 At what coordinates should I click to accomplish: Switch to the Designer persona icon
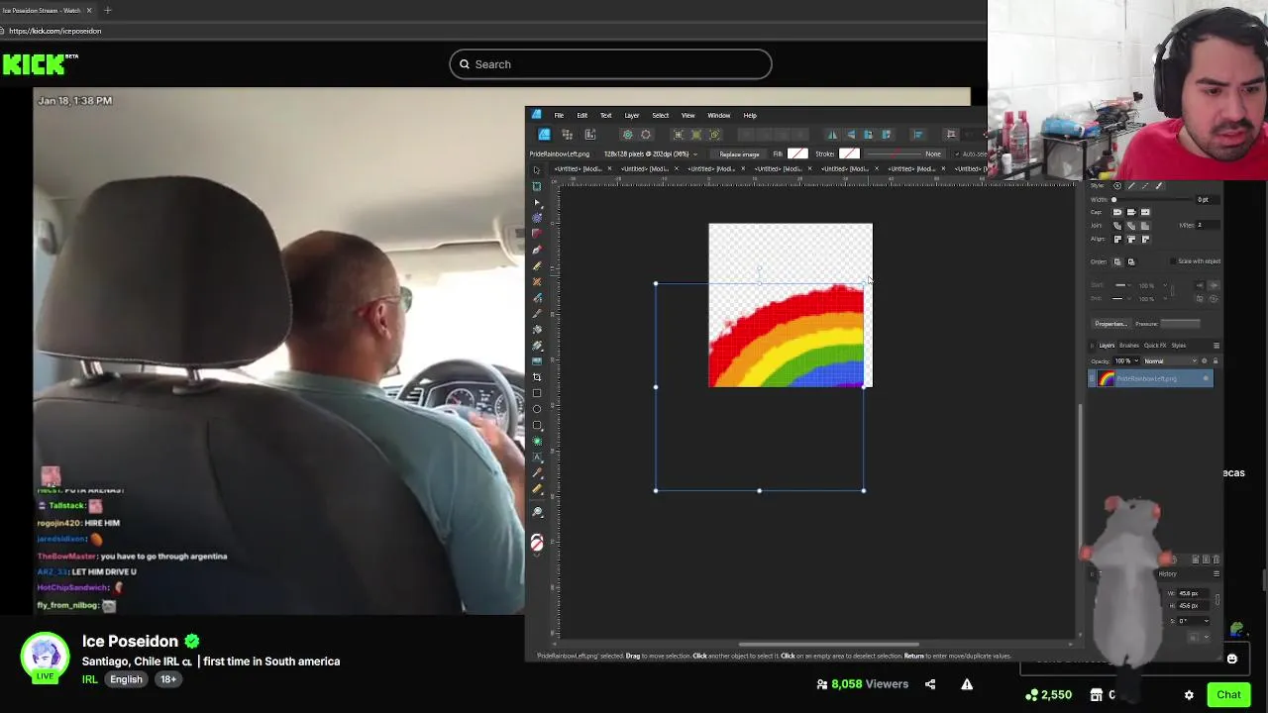click(544, 134)
